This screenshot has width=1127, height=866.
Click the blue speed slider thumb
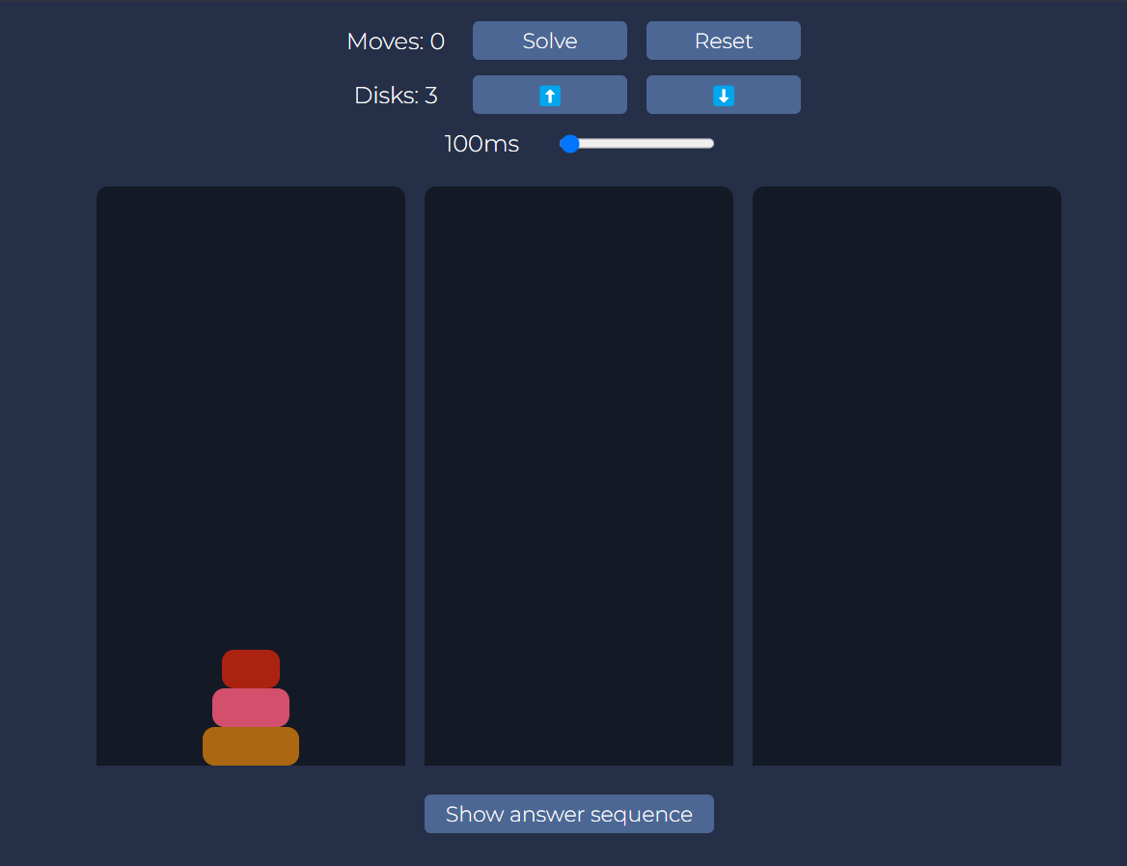click(569, 144)
